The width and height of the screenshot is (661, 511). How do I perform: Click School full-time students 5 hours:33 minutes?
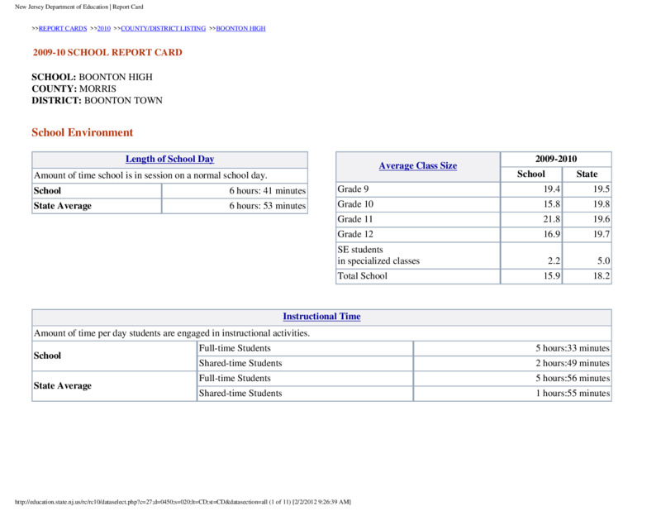point(573,348)
